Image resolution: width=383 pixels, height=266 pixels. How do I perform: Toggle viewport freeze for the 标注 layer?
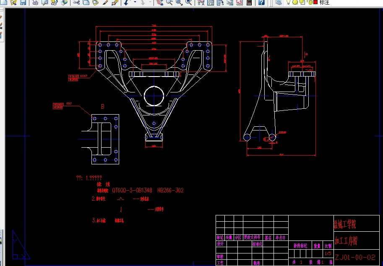pos(302,3)
